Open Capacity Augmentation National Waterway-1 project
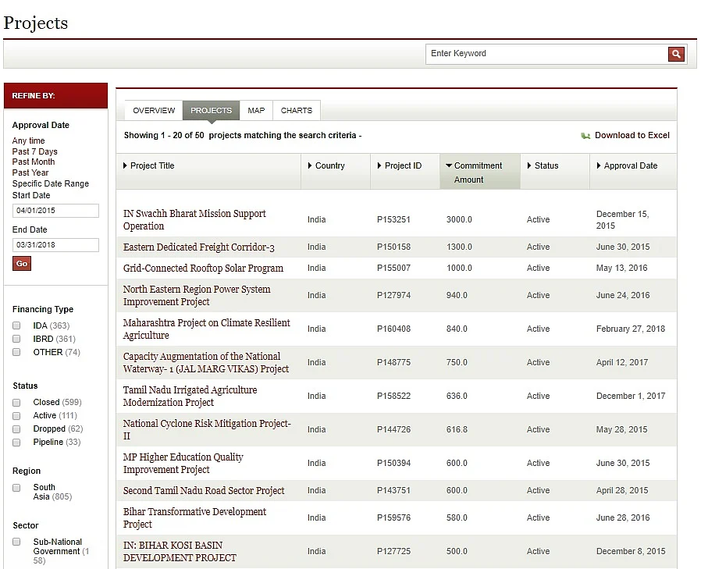 [205, 362]
